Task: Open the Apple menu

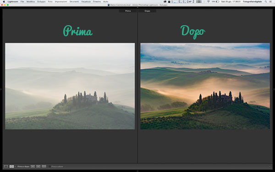Action: click(4, 1)
